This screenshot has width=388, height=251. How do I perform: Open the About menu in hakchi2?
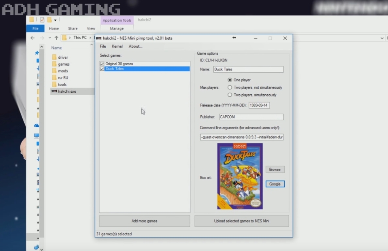[x=135, y=46]
